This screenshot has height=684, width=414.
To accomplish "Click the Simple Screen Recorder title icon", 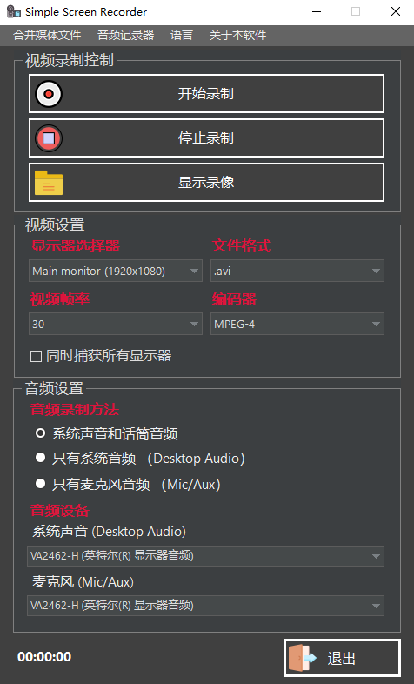I will pyautogui.click(x=14, y=12).
